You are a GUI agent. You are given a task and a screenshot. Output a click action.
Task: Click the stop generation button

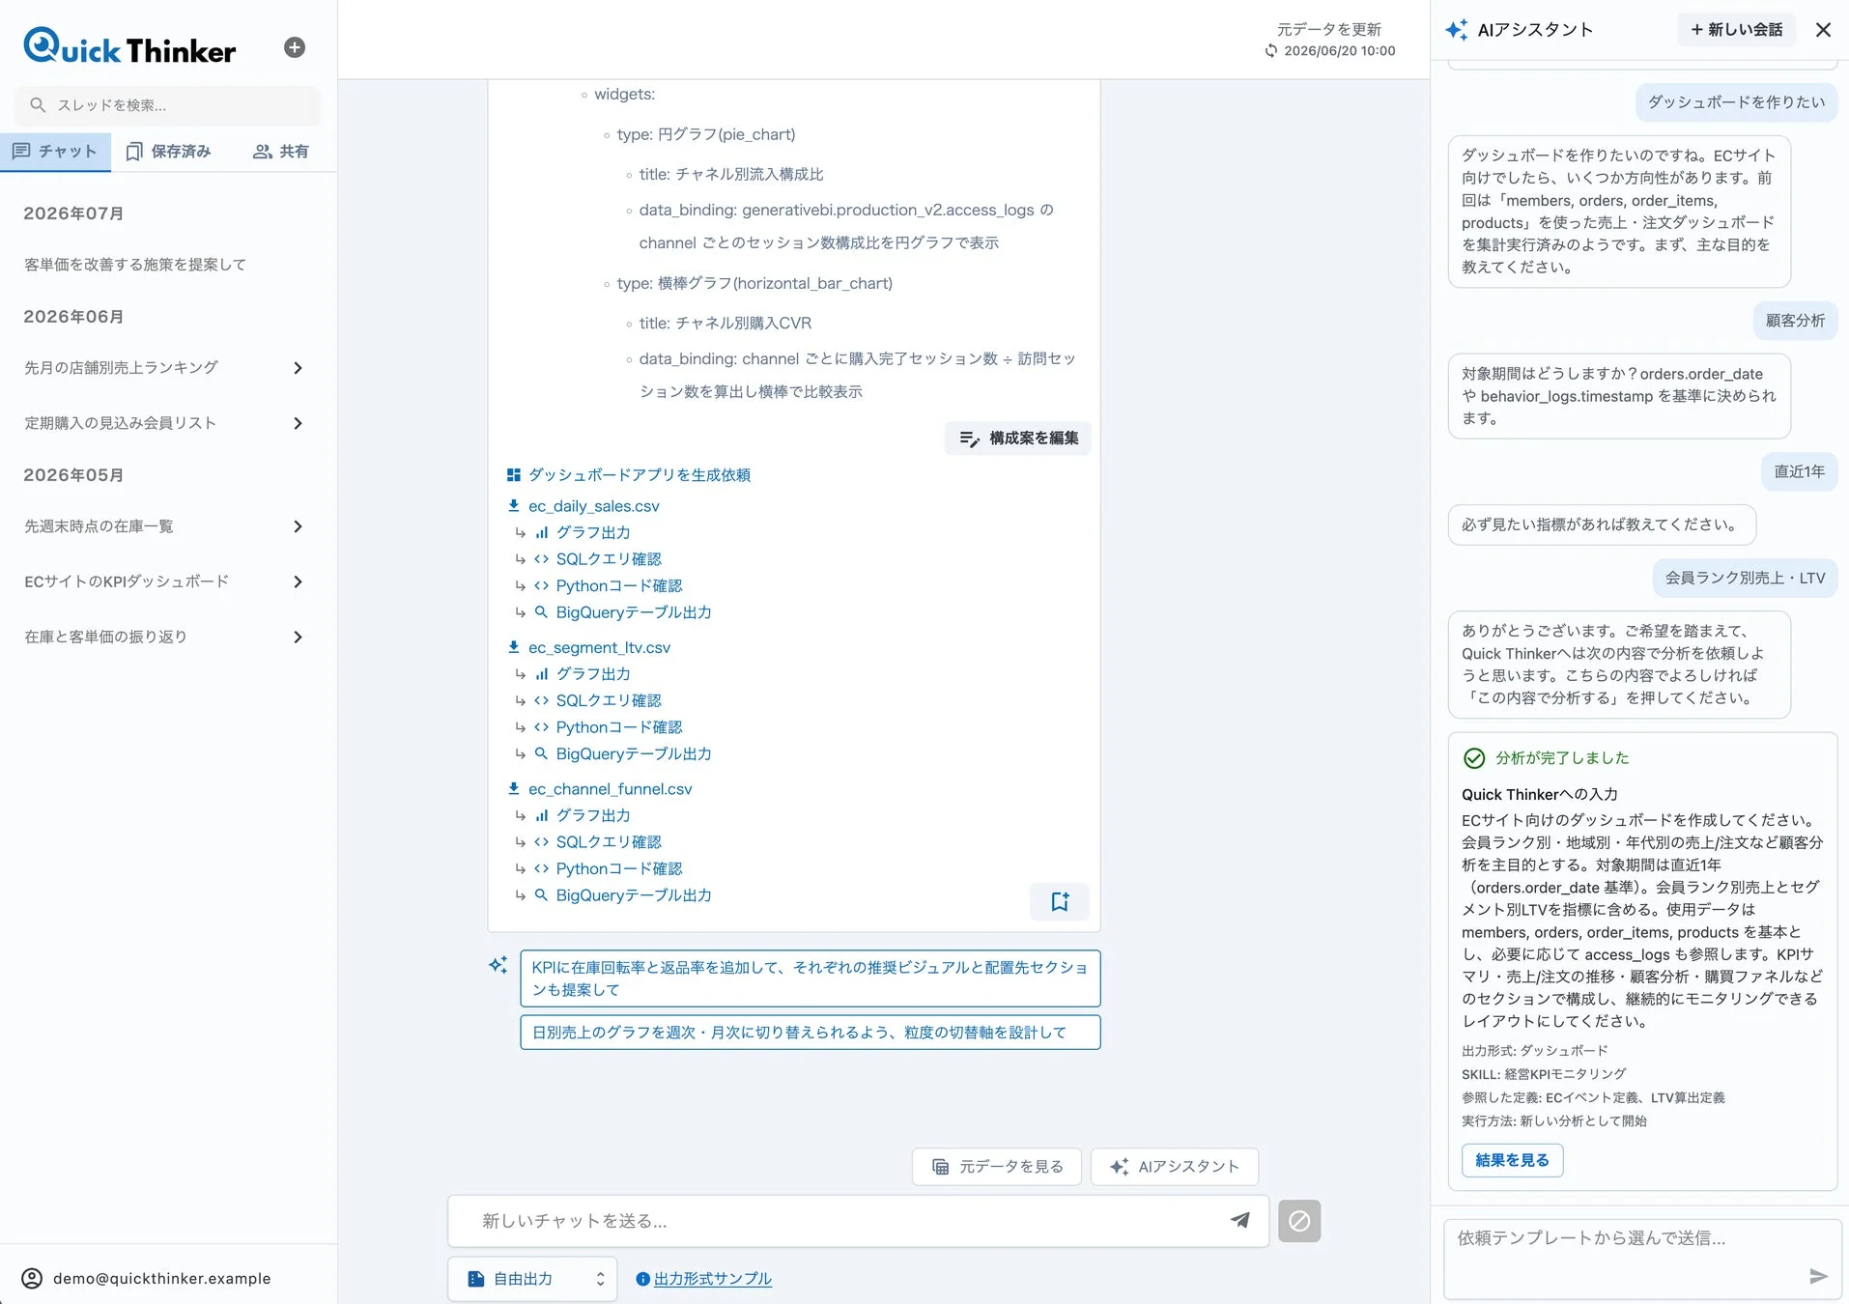coord(1299,1221)
